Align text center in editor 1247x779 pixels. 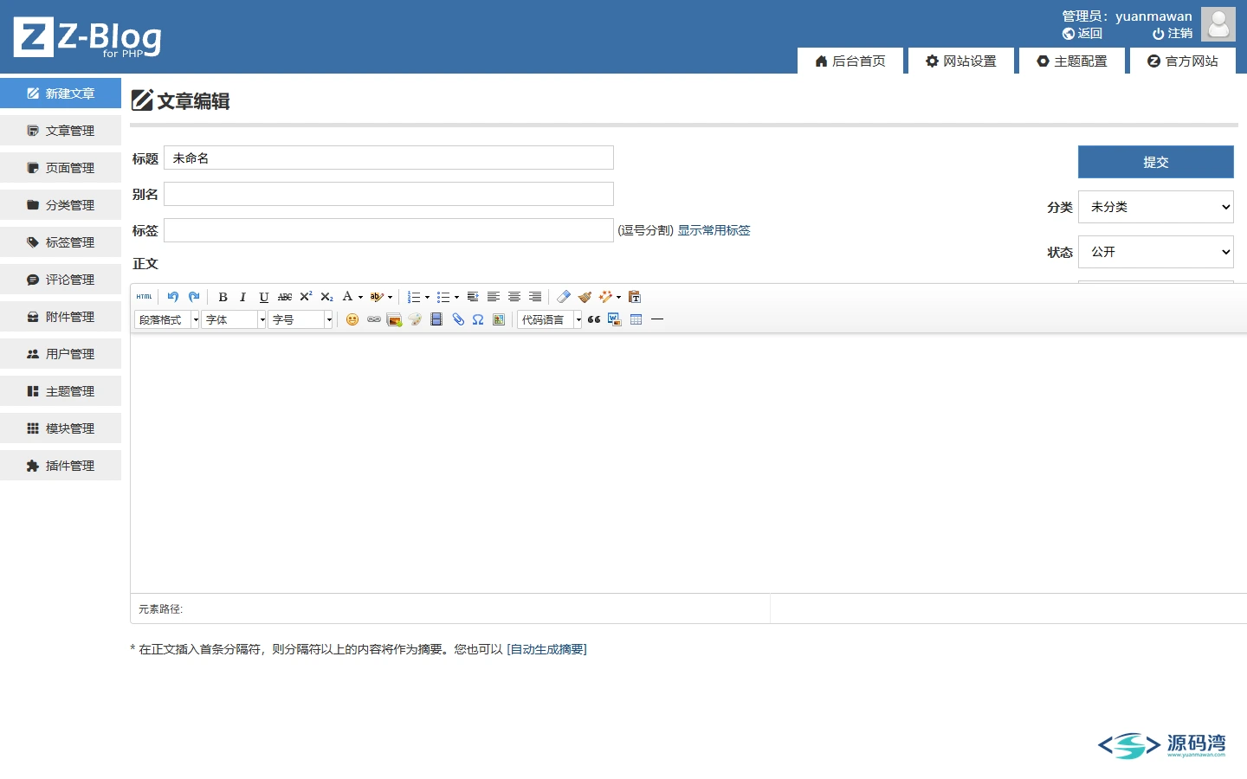pos(514,297)
